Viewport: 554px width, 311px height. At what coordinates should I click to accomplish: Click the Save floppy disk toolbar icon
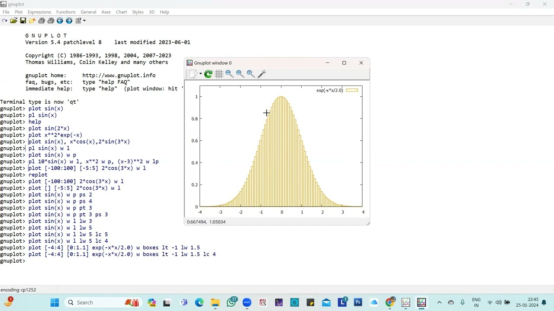click(x=23, y=21)
